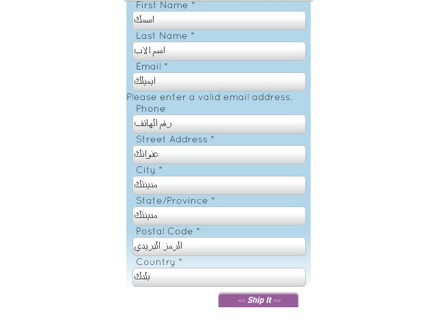The width and height of the screenshot is (437, 327).
Task: Select the "Email *" label text
Action: [x=152, y=67]
